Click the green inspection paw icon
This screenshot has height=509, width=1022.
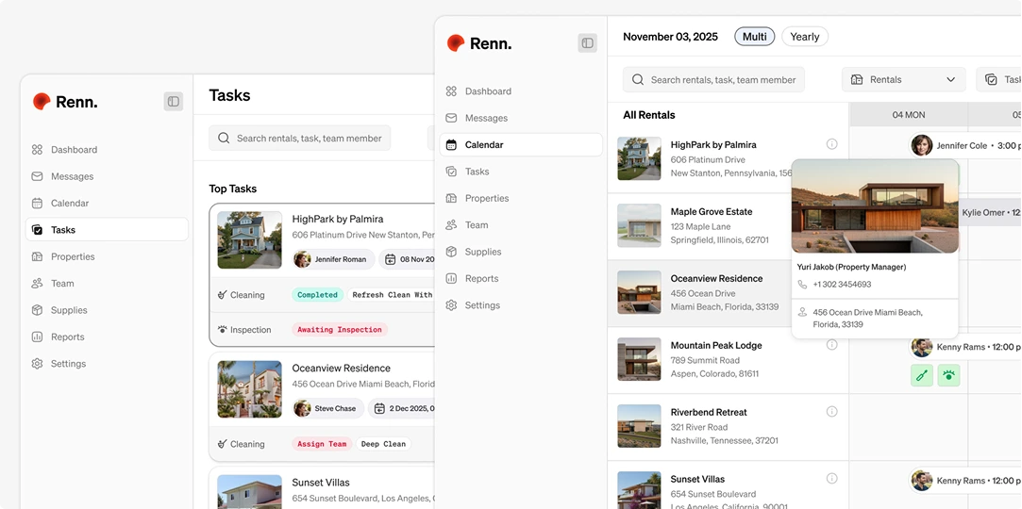pos(948,375)
